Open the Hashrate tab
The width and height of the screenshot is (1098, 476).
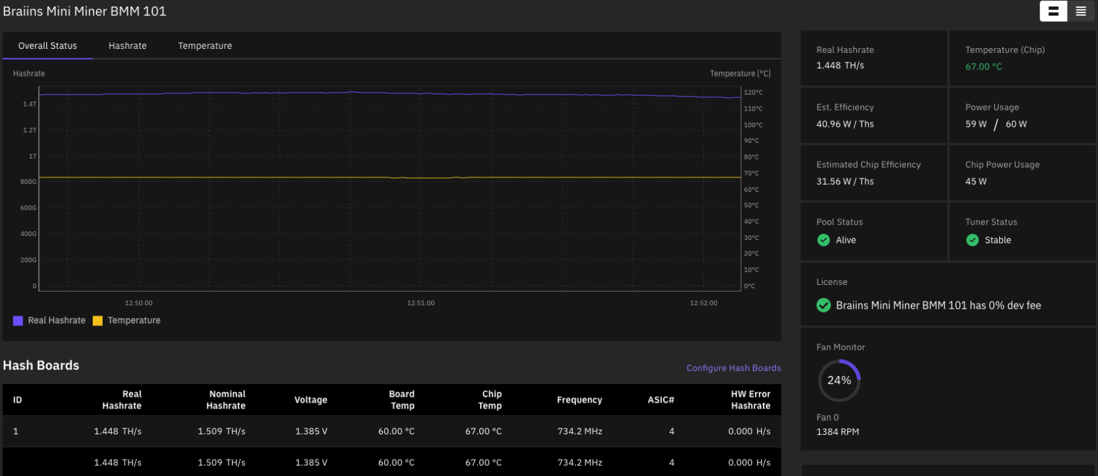coord(128,46)
